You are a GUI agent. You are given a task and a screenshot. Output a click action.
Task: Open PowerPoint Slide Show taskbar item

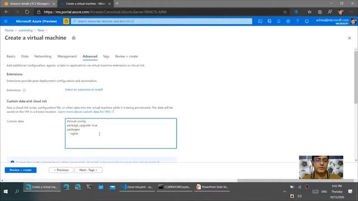tap(212, 187)
